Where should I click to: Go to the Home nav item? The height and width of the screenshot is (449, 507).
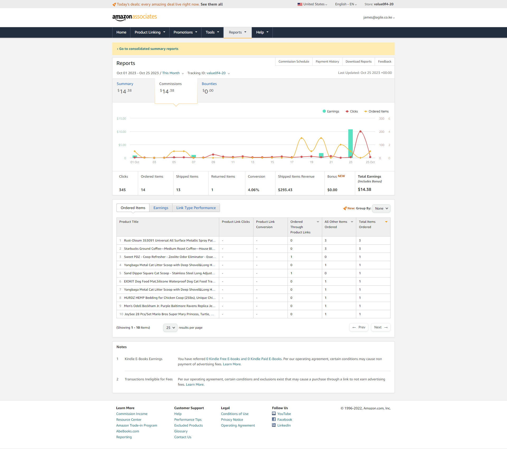121,32
